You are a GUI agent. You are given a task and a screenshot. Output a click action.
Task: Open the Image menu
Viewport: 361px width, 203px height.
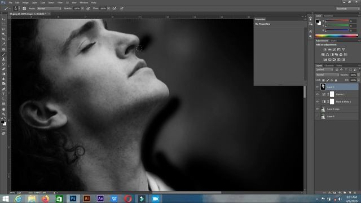(25, 2)
